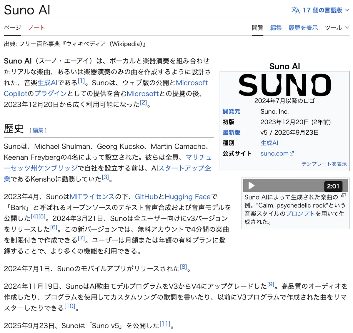Screen dimensions: 353x333
Task: Click テンプレートを表示 link
Action: click(324, 164)
